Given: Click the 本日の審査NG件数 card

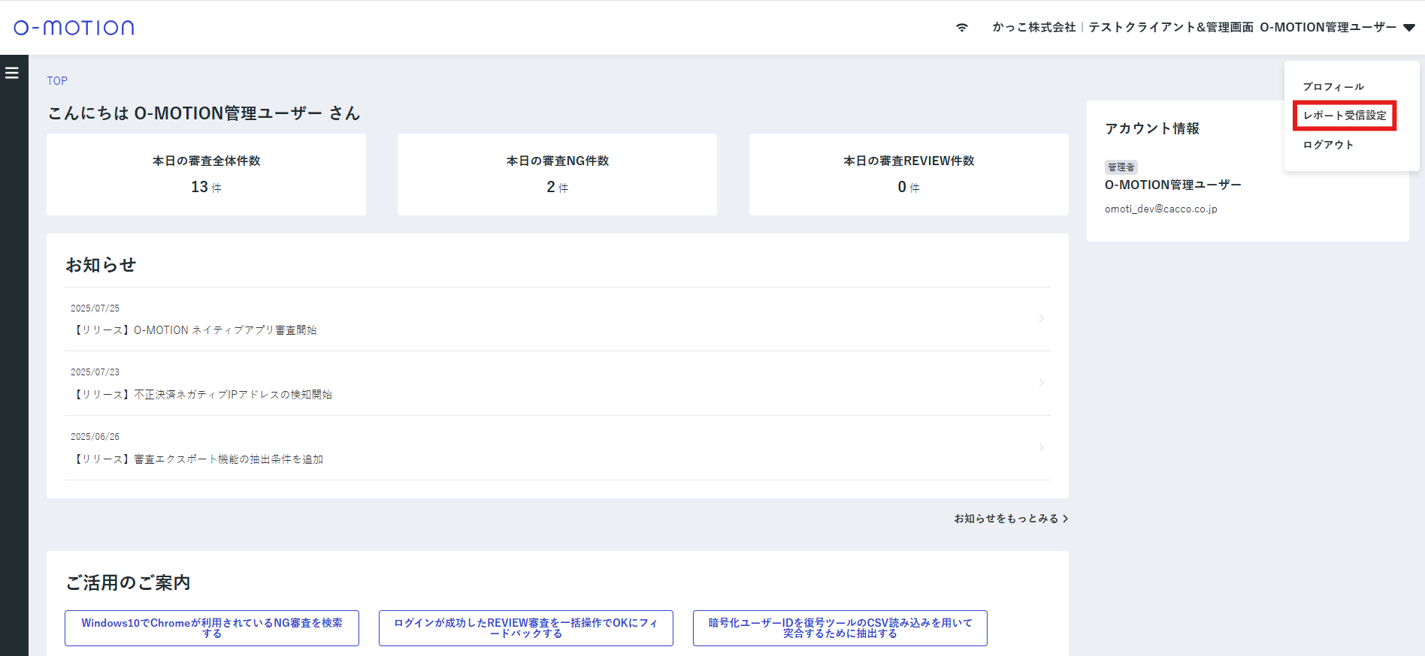Looking at the screenshot, I should coord(557,175).
